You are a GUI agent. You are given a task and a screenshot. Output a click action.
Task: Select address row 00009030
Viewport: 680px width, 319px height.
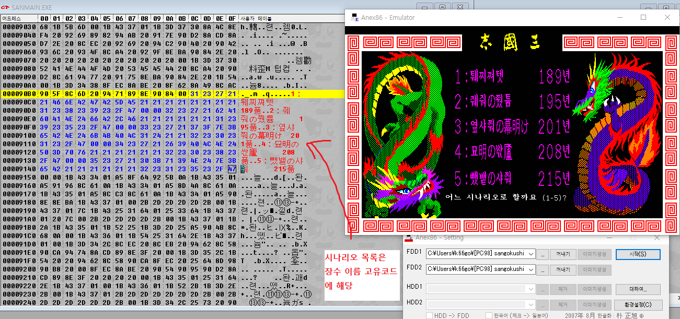tap(18, 27)
